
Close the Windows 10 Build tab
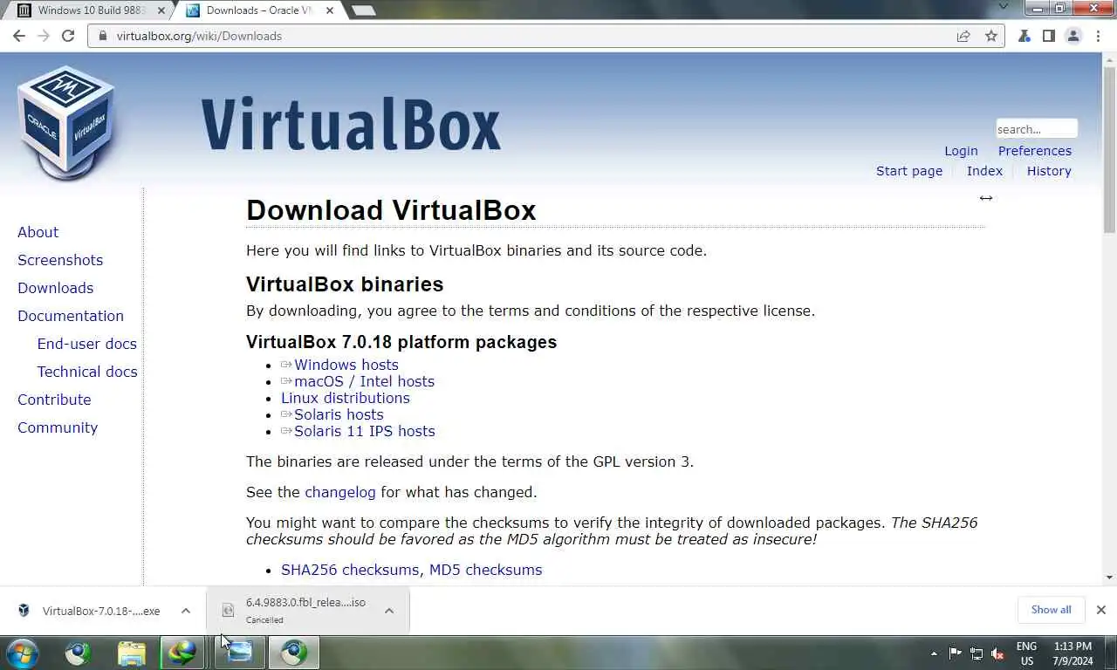pyautogui.click(x=161, y=10)
